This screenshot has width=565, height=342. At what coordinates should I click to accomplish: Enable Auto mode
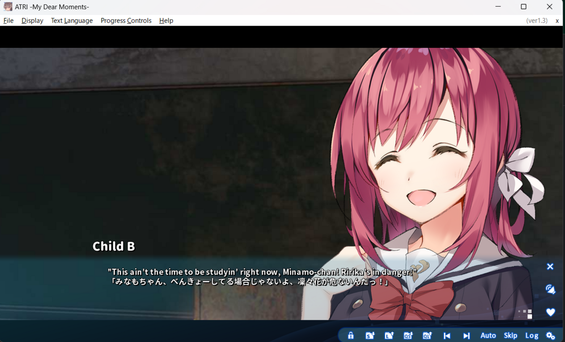tap(488, 335)
